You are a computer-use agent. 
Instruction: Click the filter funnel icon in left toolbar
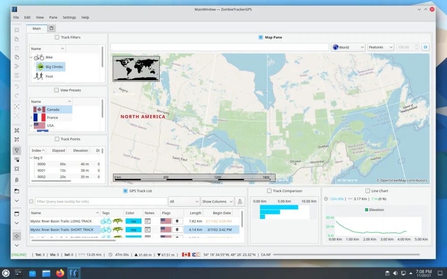click(17, 150)
